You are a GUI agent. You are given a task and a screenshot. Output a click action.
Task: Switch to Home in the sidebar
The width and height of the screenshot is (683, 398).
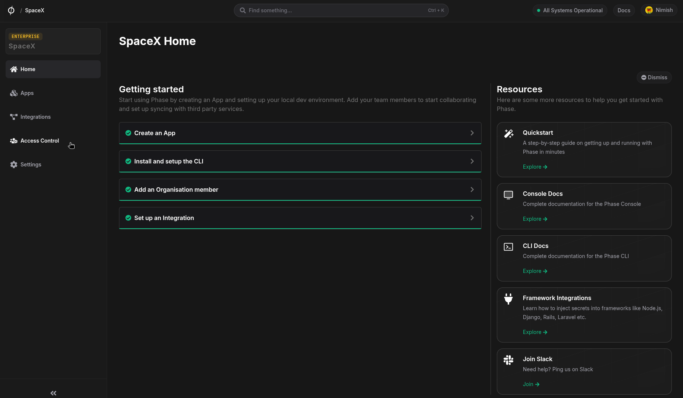pyautogui.click(x=28, y=69)
